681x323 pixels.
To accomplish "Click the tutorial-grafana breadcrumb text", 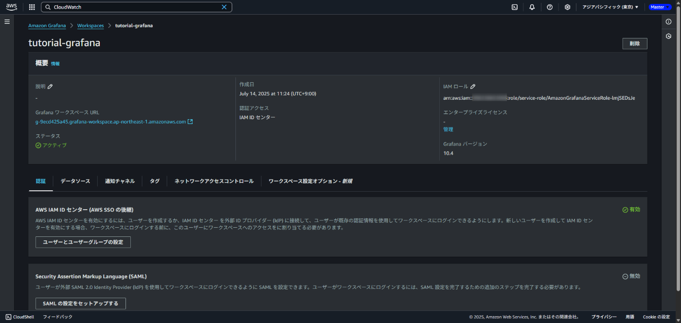I will click(x=134, y=26).
